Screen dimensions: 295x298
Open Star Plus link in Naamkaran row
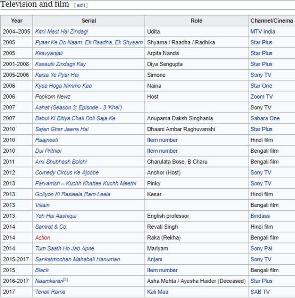[x=261, y=281]
